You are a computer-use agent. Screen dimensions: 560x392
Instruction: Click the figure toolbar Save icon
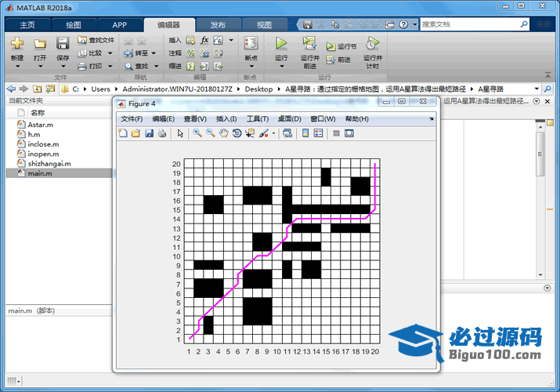click(149, 133)
